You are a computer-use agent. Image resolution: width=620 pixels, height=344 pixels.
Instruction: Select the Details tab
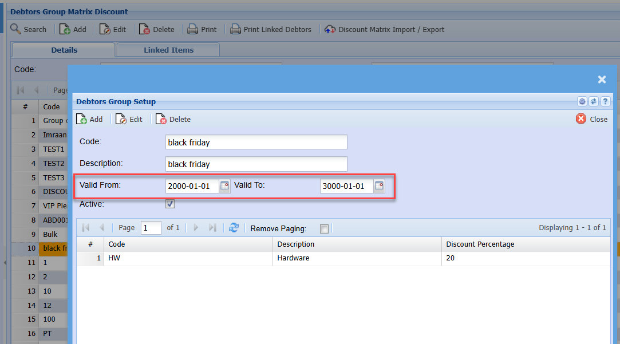pos(64,50)
